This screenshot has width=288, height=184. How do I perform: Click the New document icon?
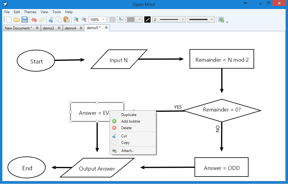tap(9, 19)
